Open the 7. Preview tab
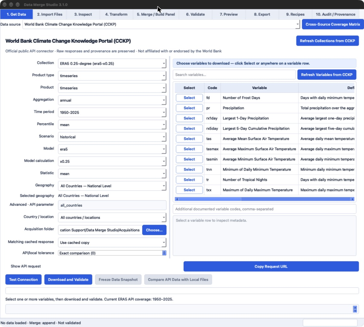This screenshot has height=327, width=364. (229, 15)
